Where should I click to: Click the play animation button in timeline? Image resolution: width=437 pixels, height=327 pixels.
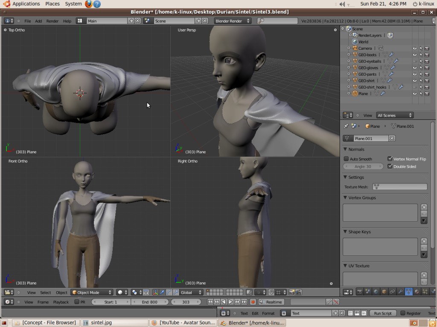tap(230, 302)
